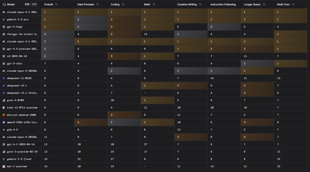Click the OpenAI logo next to gpt-5-high
Screen dimensions: 310x172
pos(3,27)
